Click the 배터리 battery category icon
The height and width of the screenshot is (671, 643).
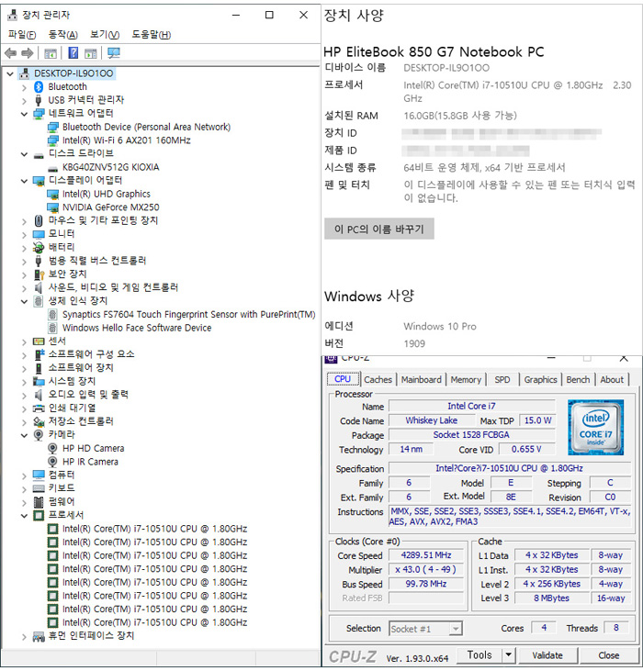click(x=39, y=247)
